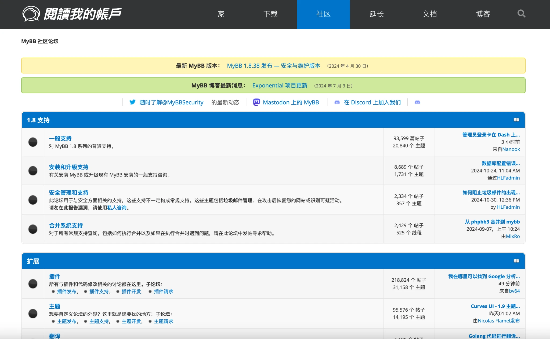Open the 插件发布 subforum link
This screenshot has width=550, height=339.
pyautogui.click(x=67, y=292)
